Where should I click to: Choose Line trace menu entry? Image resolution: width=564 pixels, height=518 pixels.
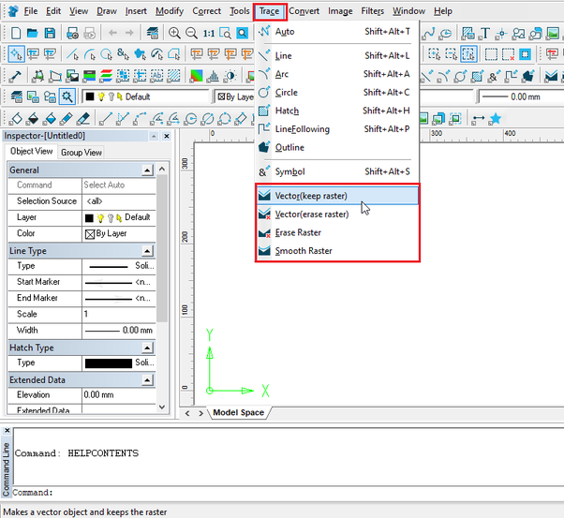pos(338,56)
